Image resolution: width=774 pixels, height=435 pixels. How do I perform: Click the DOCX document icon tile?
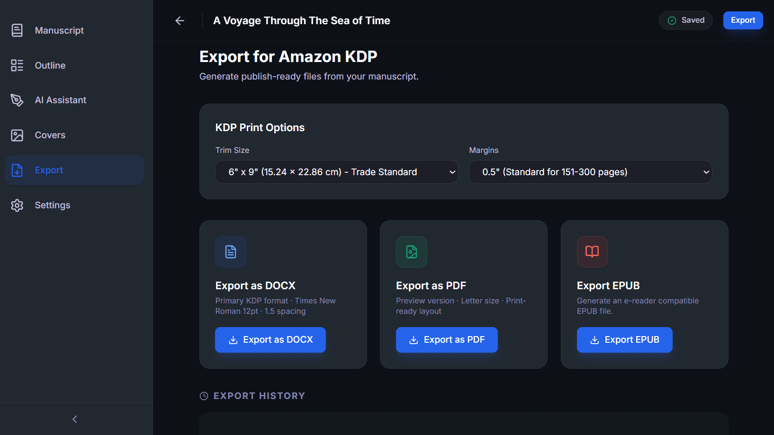pos(231,252)
